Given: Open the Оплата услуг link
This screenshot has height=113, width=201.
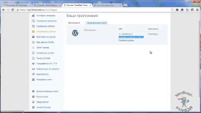Looking at the screenshot, I should coord(42,97).
